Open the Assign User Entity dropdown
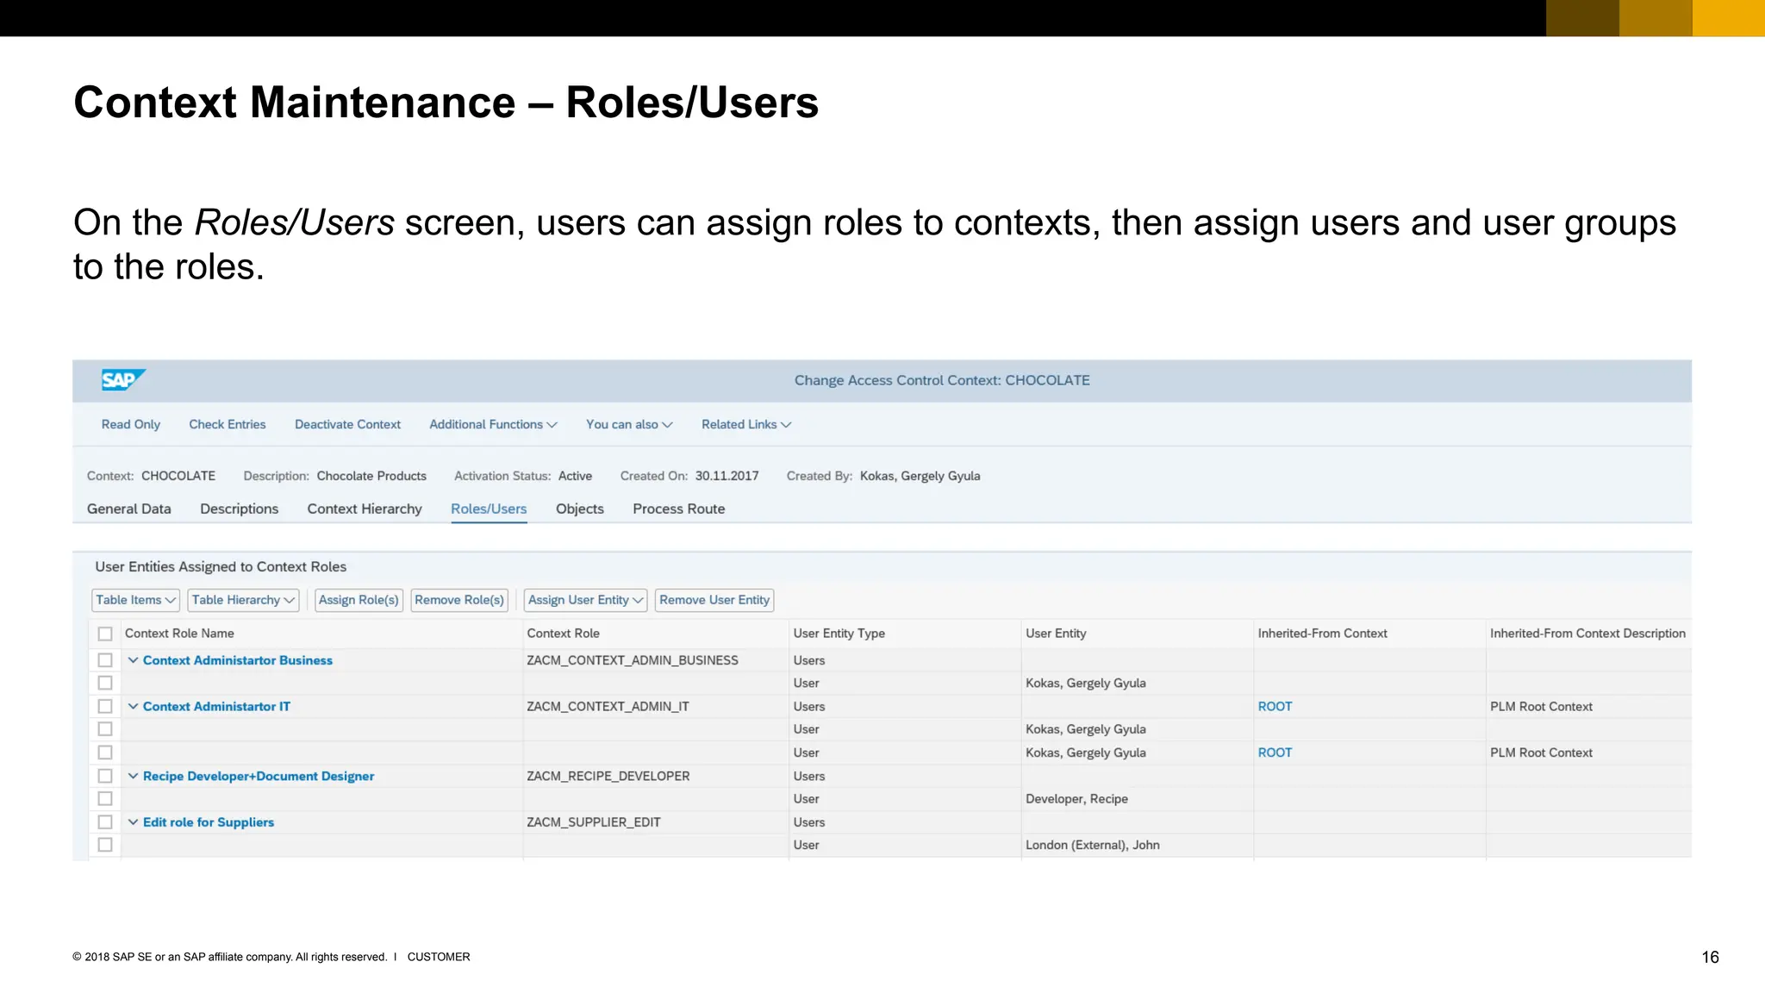1765x993 pixels. pyautogui.click(x=585, y=600)
